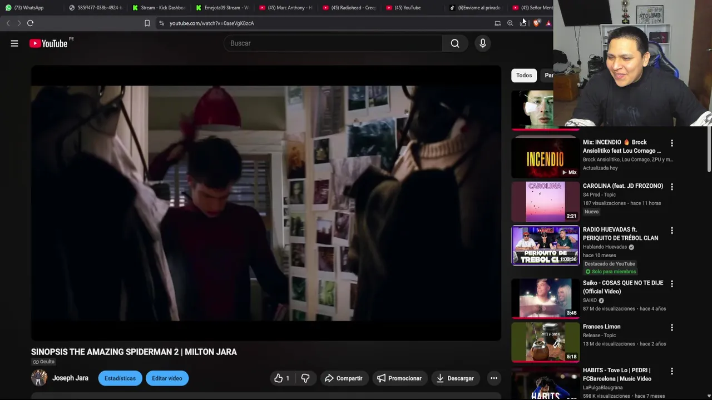Open the zoom magnifier icon in address bar
Viewport: 712px width, 400px height.
point(510,23)
